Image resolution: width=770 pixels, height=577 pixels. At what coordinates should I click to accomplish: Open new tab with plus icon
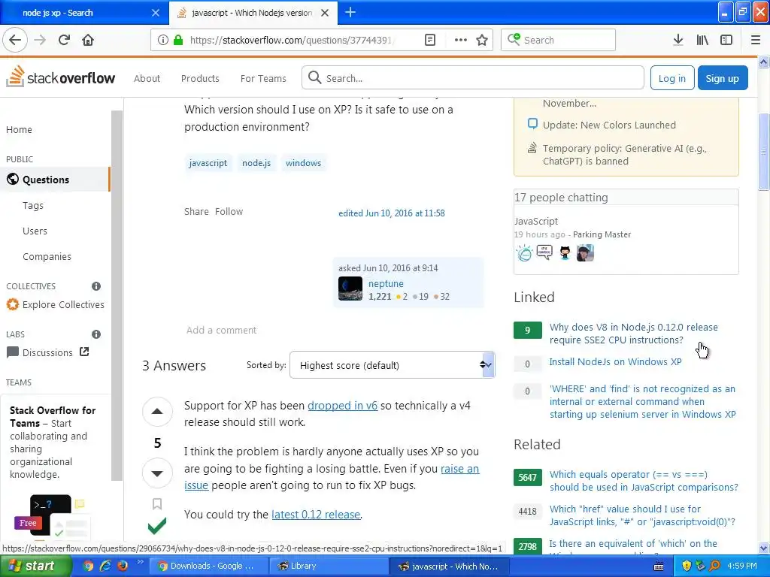[x=350, y=12]
